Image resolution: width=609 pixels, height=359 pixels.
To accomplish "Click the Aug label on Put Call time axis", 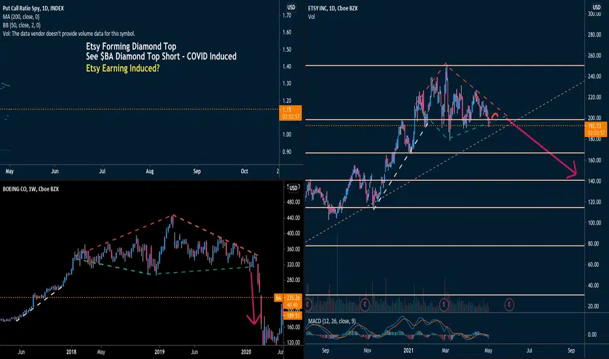I will click(x=150, y=171).
